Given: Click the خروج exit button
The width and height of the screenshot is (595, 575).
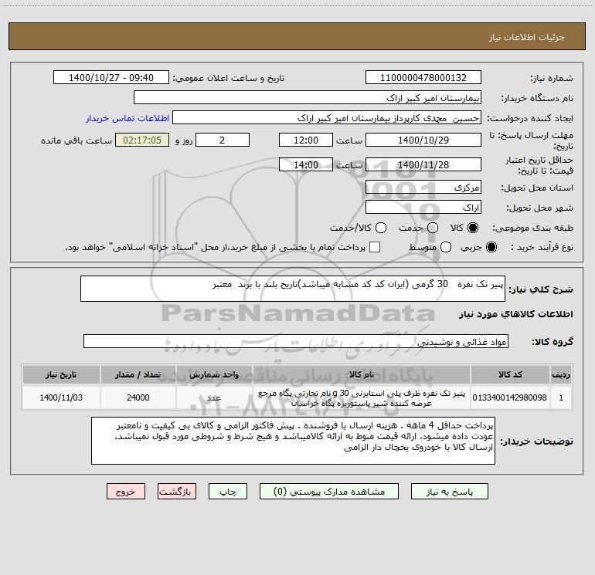Looking at the screenshot, I should click(126, 492).
